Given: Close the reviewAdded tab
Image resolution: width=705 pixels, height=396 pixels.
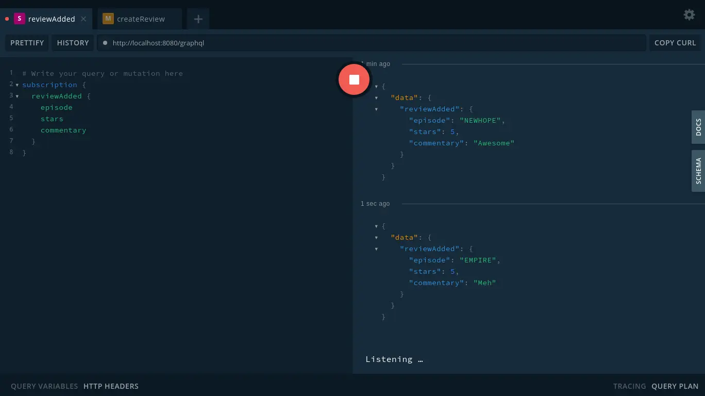Looking at the screenshot, I should [x=83, y=19].
